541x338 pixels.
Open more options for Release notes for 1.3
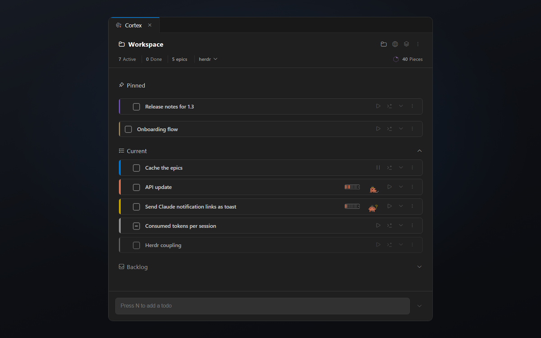(412, 106)
